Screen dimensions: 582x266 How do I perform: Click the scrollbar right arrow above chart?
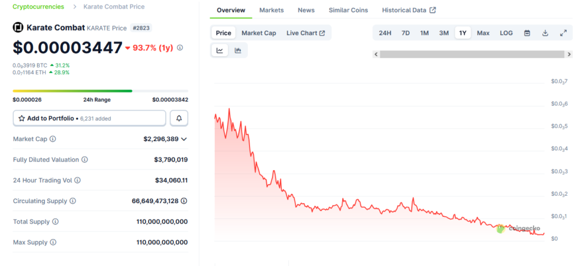[x=569, y=54]
